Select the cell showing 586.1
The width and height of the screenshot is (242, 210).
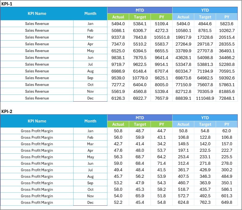click(227, 189)
